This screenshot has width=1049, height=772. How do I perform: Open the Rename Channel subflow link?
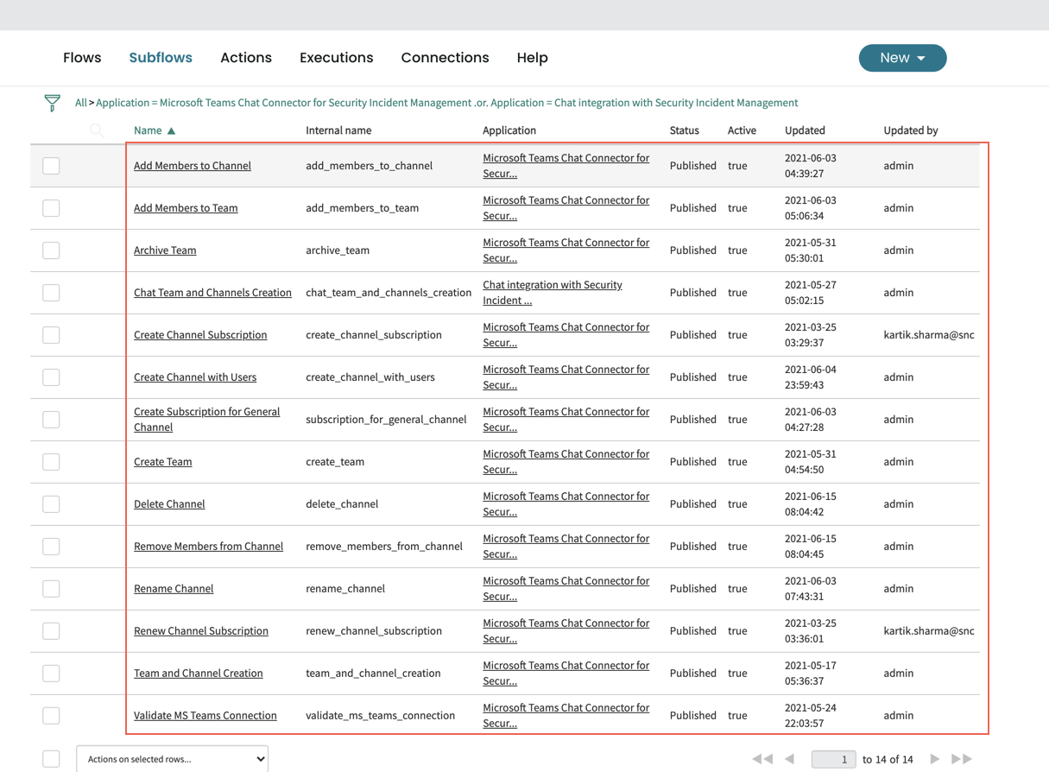174,589
